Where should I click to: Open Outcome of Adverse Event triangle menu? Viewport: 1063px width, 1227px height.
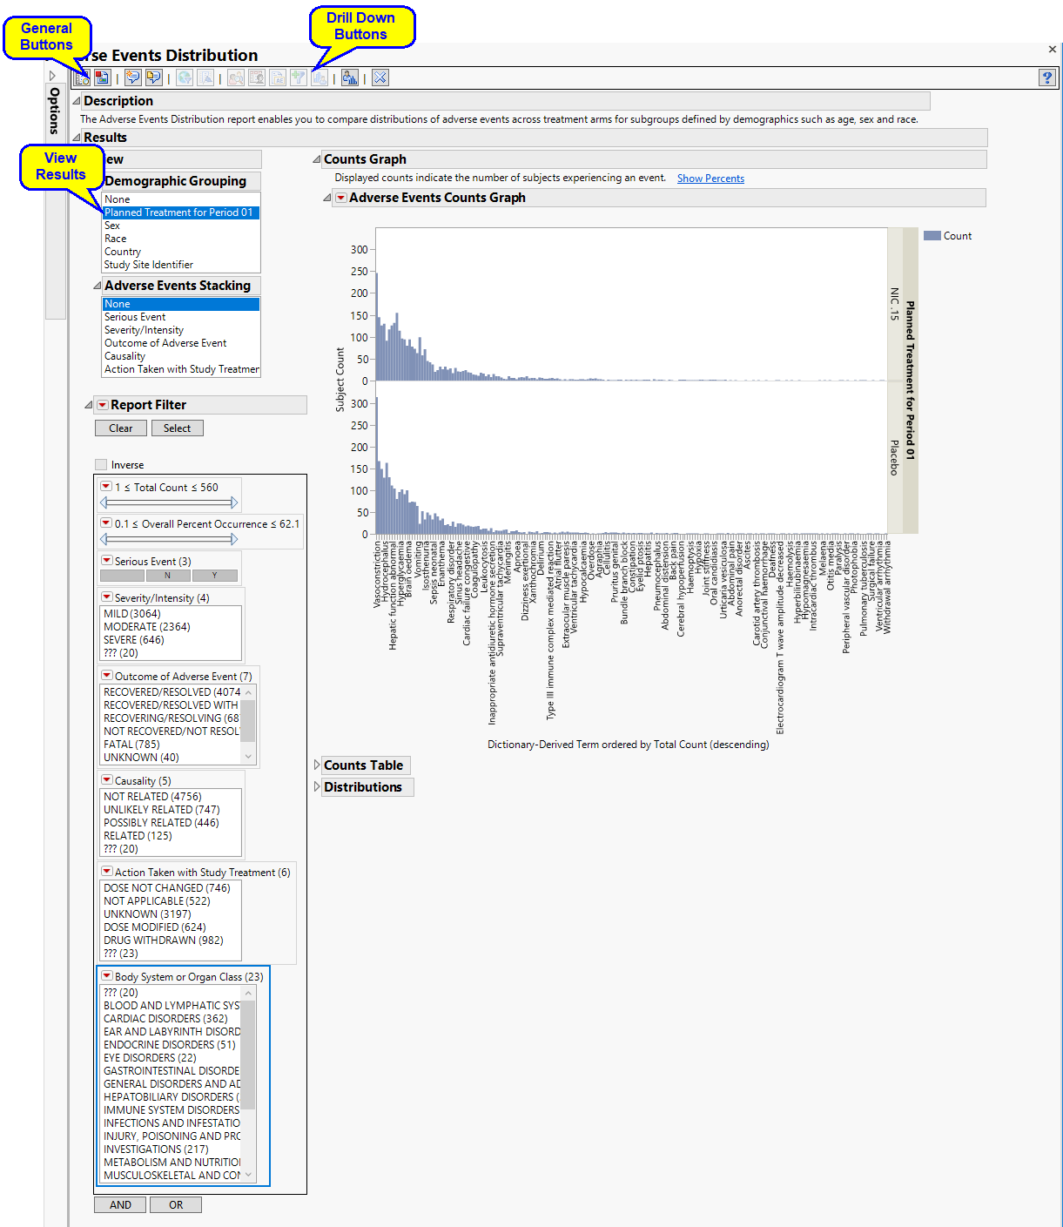pyautogui.click(x=107, y=676)
